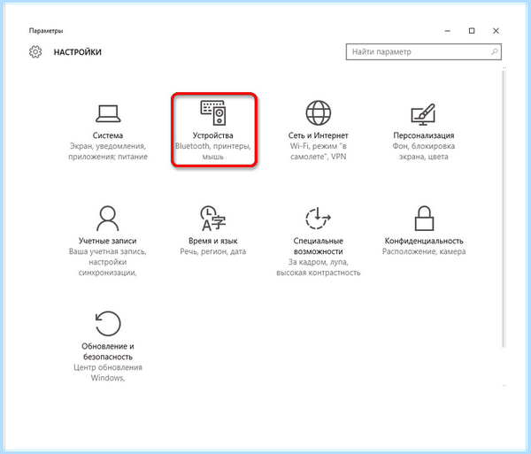Click the Устройства label
This screenshot has width=531, height=454.
pyautogui.click(x=213, y=135)
